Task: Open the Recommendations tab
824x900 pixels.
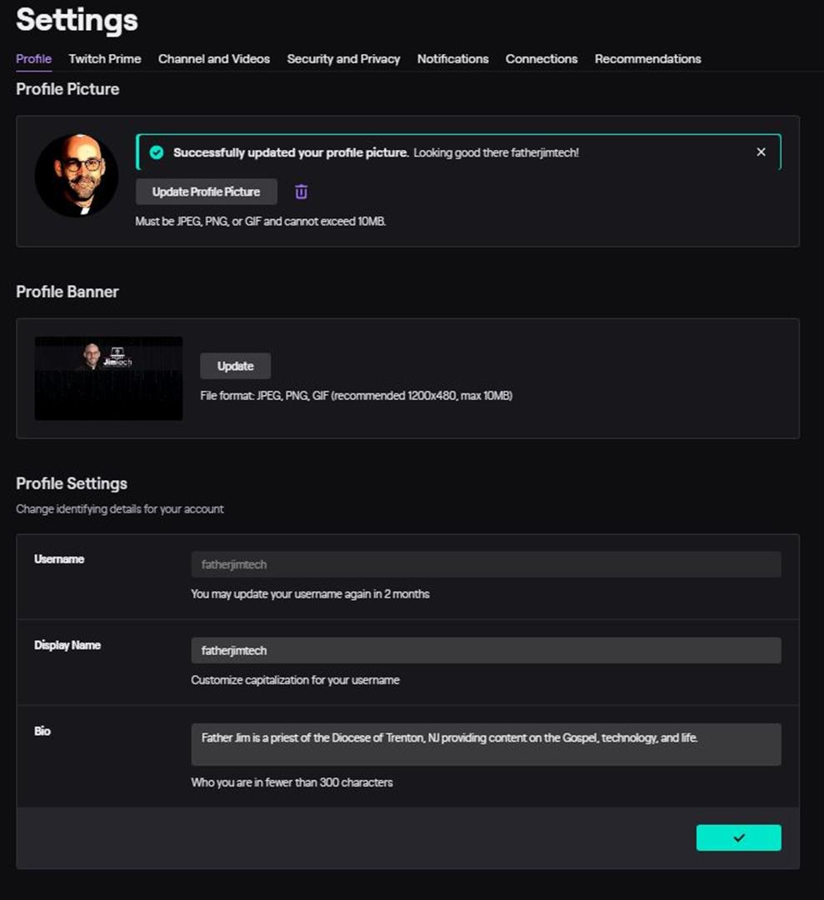Action: point(647,59)
